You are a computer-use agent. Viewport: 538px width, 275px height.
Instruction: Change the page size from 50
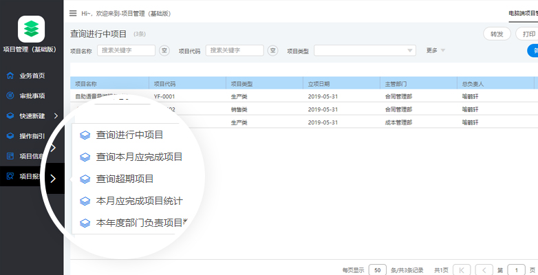pyautogui.click(x=377, y=269)
